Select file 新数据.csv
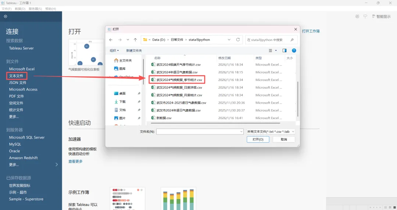 (161, 118)
